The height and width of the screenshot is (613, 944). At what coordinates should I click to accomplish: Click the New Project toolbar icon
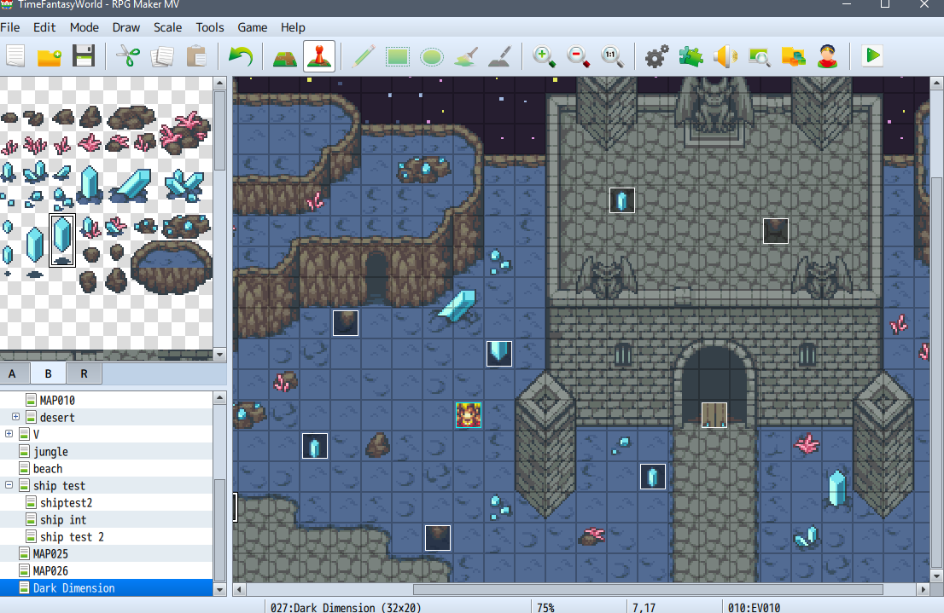[x=15, y=56]
